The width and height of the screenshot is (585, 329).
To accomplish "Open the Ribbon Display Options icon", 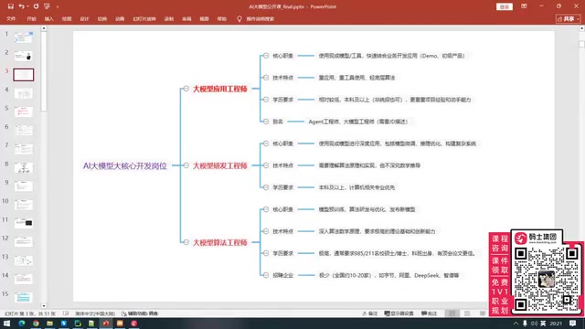I will 524,6.
